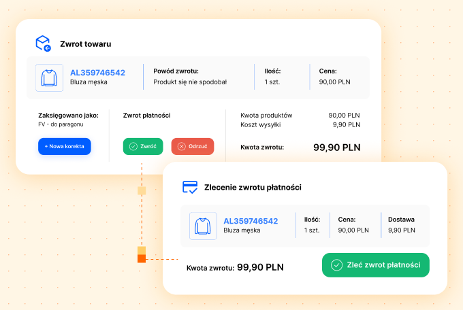Open order AL359746542 in Zlecenie zwrotu płatności card
The height and width of the screenshot is (310, 463).
click(251, 221)
